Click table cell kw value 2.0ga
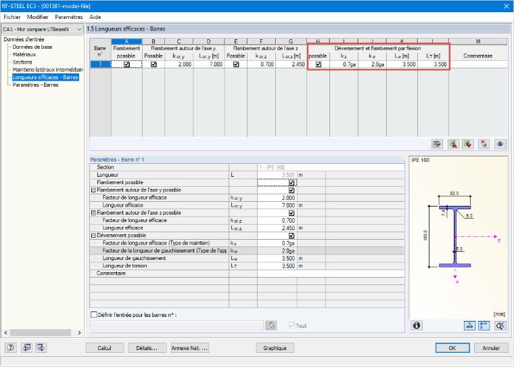This screenshot has width=514, height=367. pos(372,64)
